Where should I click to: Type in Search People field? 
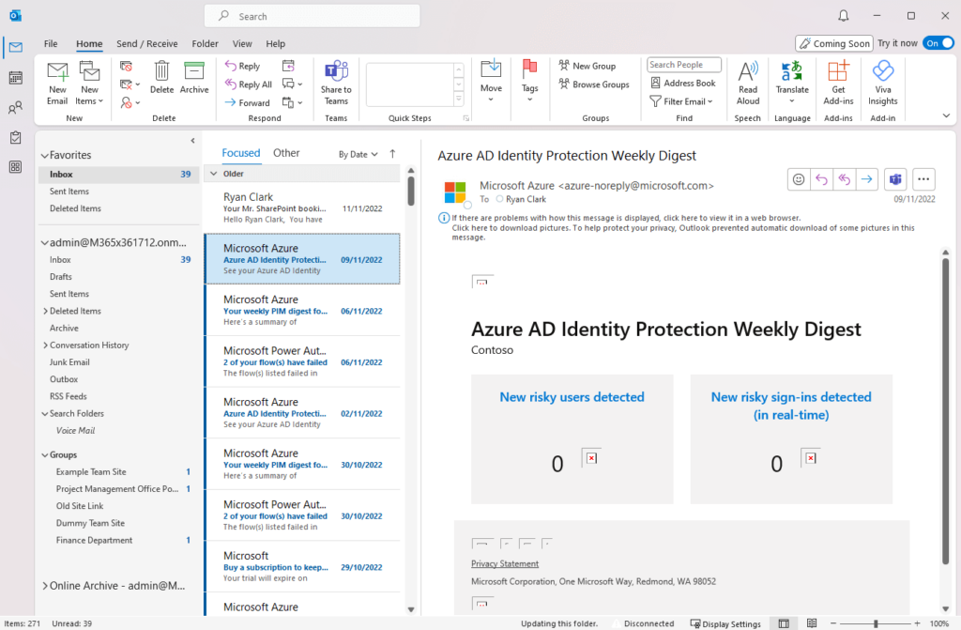click(x=684, y=65)
